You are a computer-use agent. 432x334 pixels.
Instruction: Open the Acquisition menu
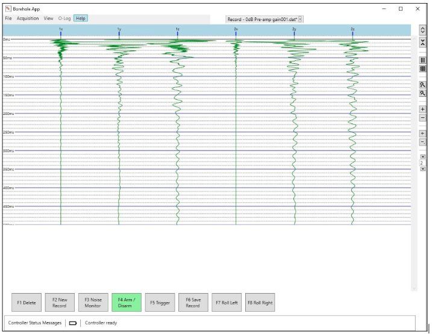point(28,19)
